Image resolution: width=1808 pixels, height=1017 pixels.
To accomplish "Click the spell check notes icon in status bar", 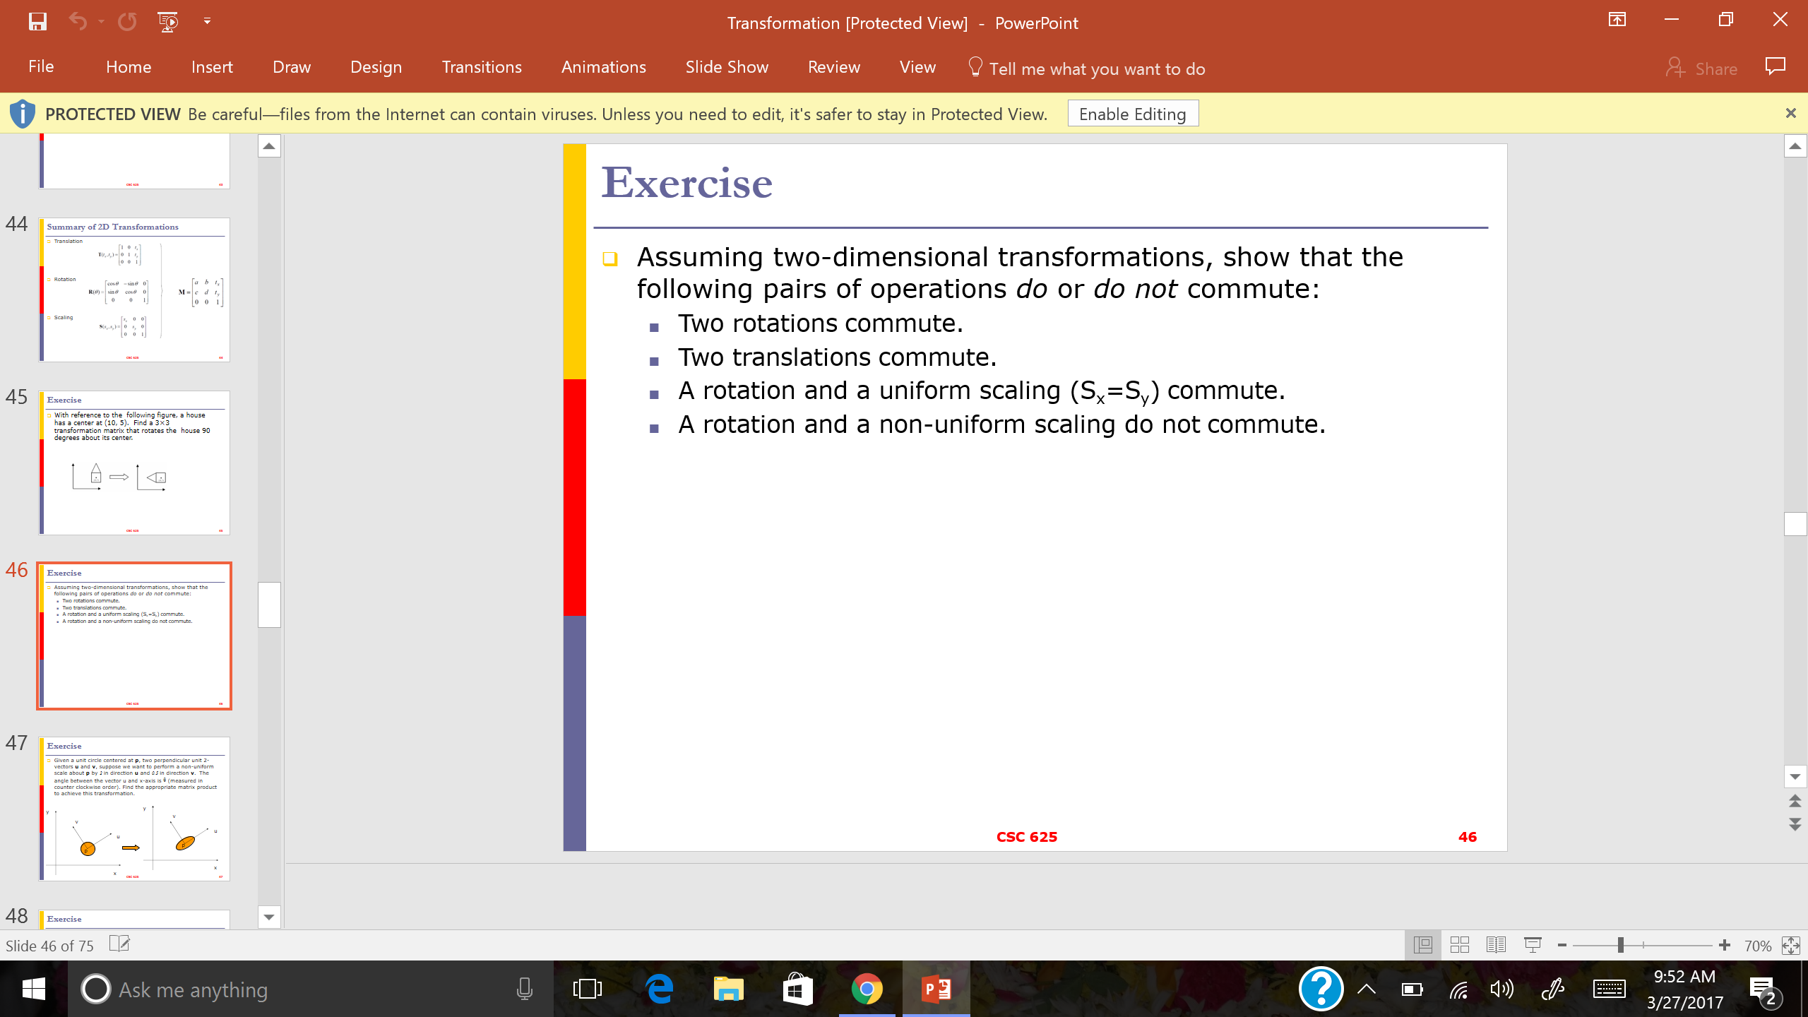I will coord(120,944).
